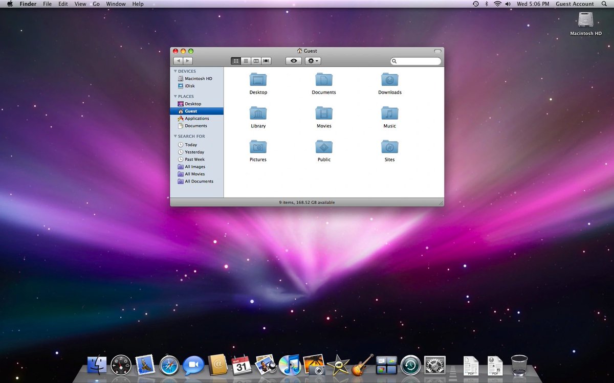
Task: Open the Action gear dropdown menu
Action: 313,61
